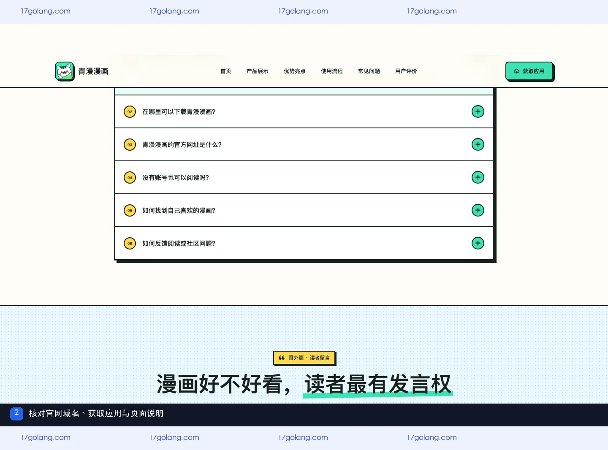Click the yellow 05 number badge
This screenshot has width=608, height=450.
tap(130, 211)
